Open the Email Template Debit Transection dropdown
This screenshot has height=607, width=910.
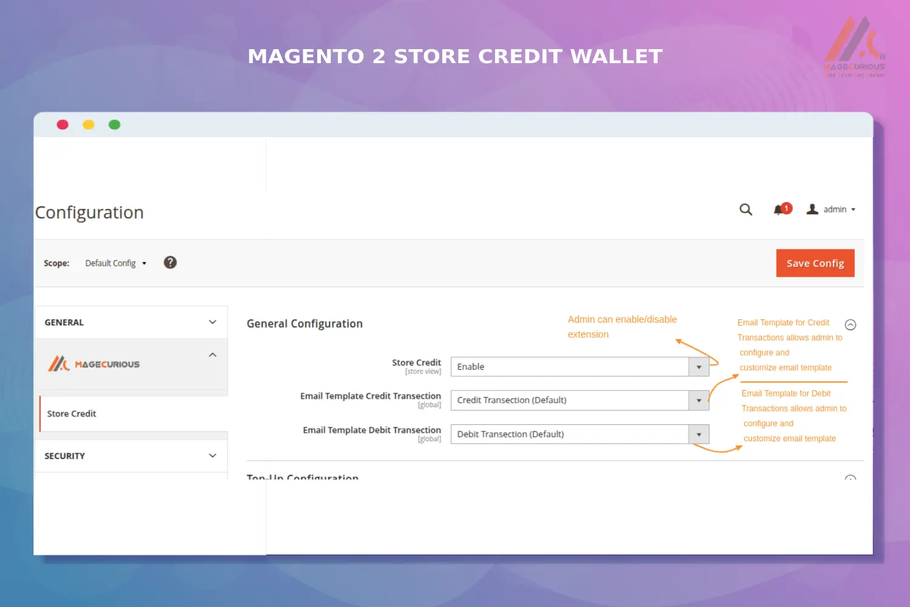[x=699, y=434]
